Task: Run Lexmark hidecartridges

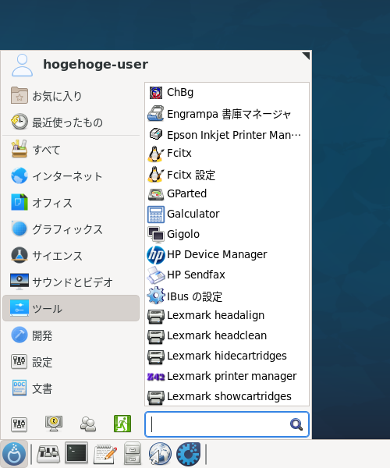Action: pyautogui.click(x=227, y=356)
